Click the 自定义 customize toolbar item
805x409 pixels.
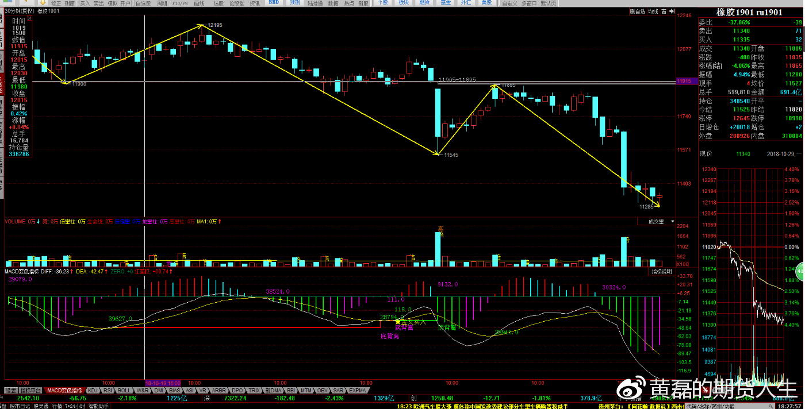(509, 3)
